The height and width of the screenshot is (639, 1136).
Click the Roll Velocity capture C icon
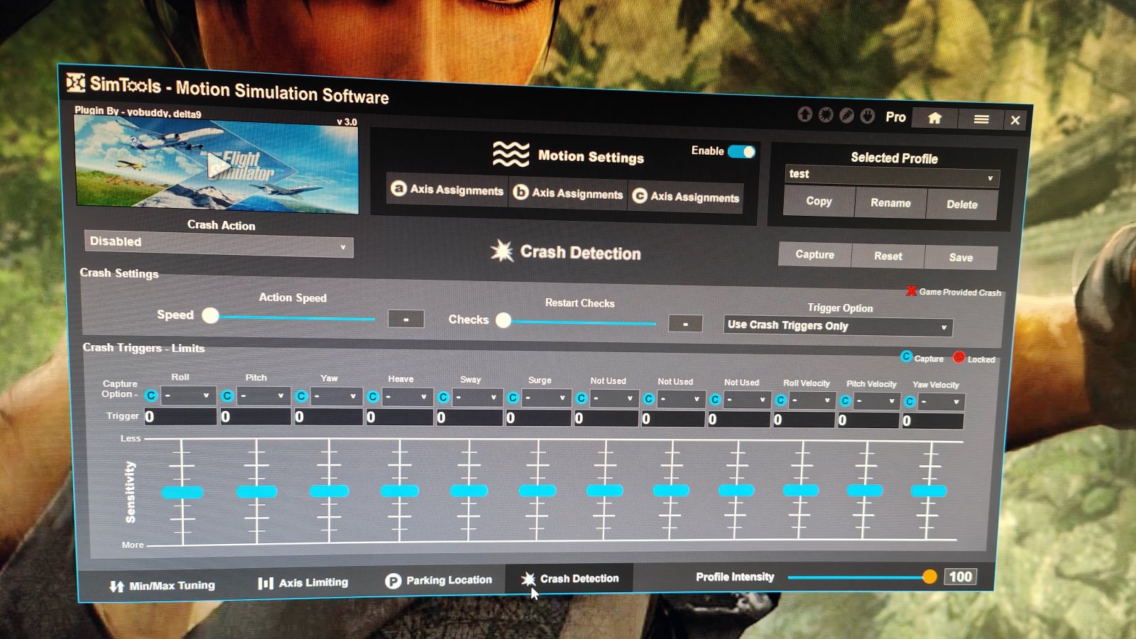[x=781, y=400]
